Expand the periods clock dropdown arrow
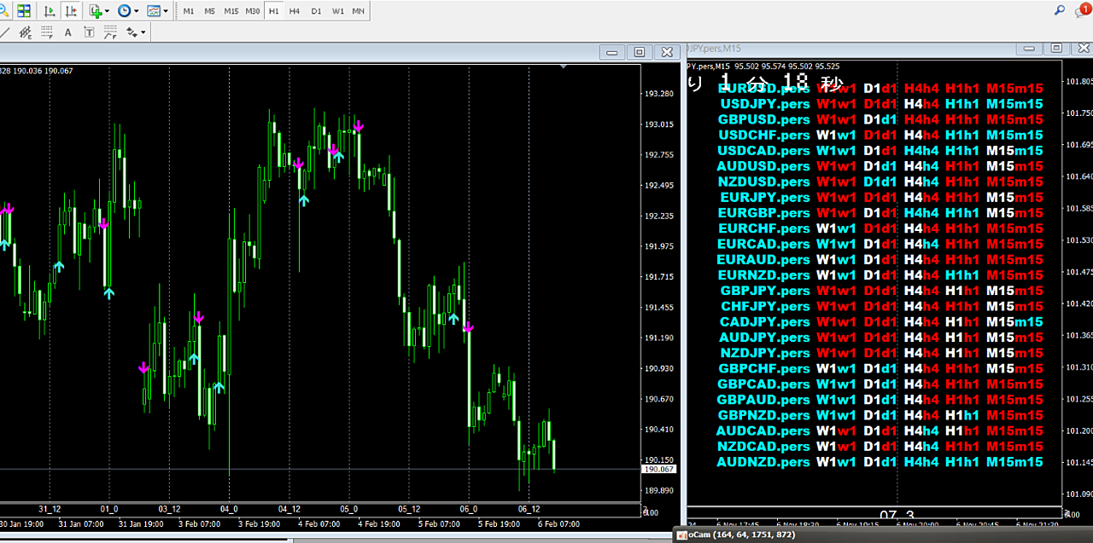Viewport: 1093px width, 543px height. (137, 11)
